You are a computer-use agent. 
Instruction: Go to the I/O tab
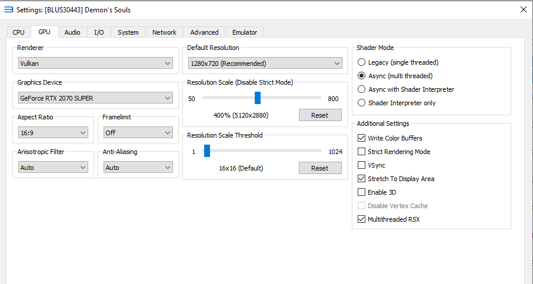[99, 32]
